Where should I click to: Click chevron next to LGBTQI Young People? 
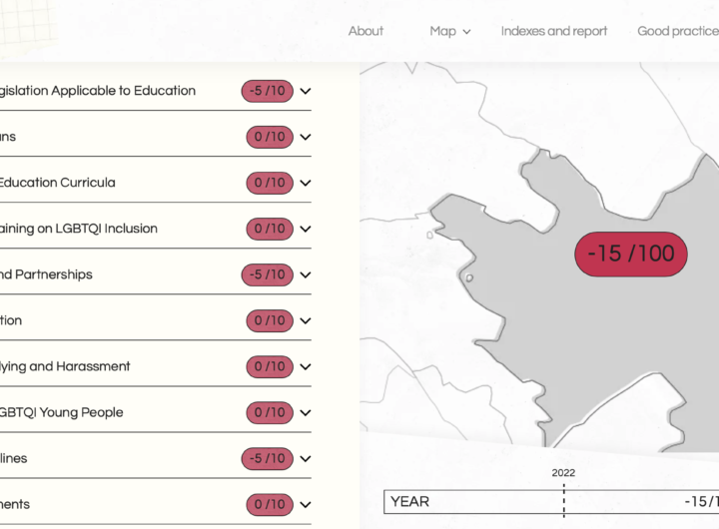306,412
